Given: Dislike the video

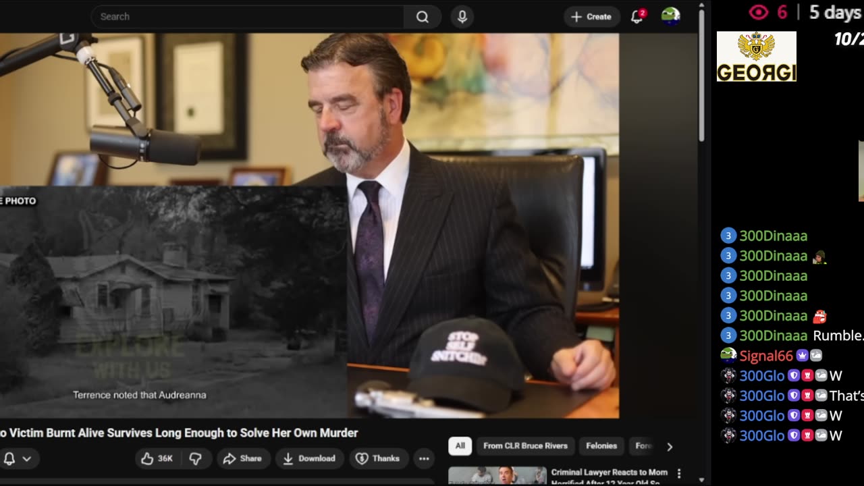Looking at the screenshot, I should [x=196, y=458].
